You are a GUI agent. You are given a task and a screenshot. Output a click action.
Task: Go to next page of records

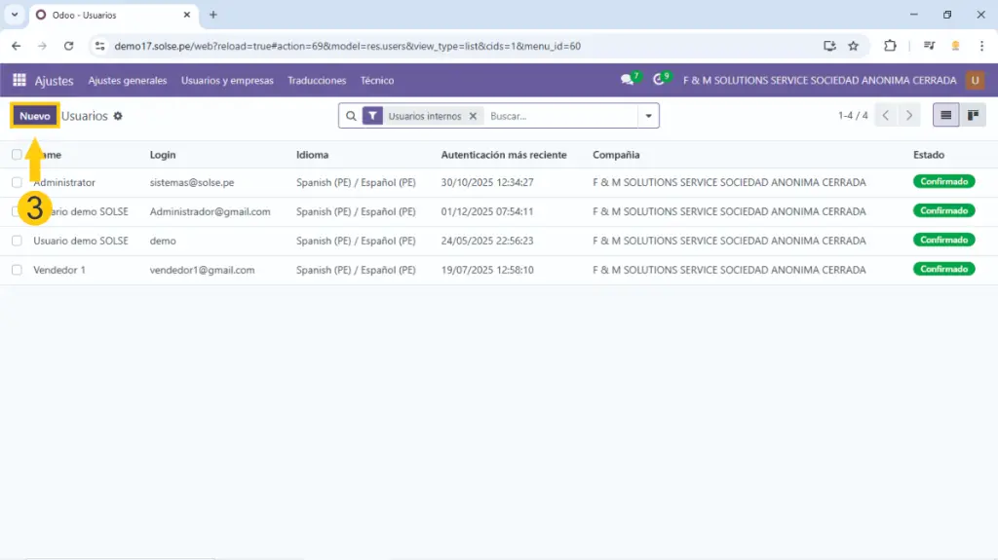click(909, 116)
